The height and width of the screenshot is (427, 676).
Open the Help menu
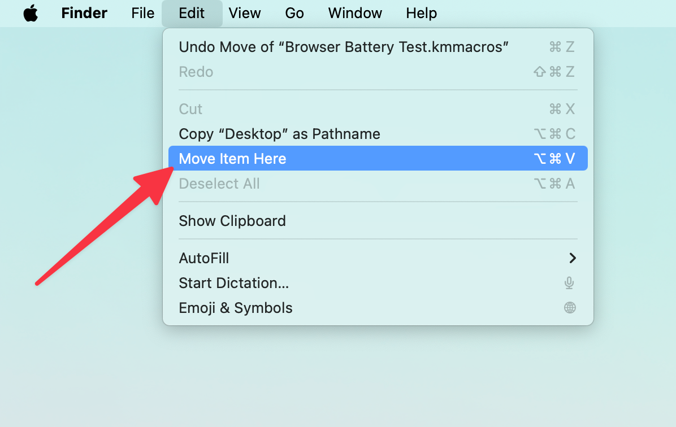click(421, 13)
